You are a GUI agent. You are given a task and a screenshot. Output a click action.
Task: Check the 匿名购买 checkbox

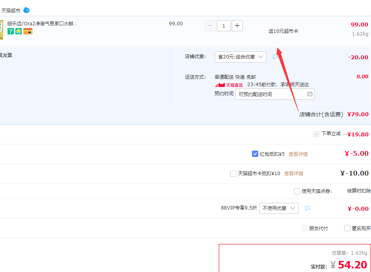tap(347, 228)
